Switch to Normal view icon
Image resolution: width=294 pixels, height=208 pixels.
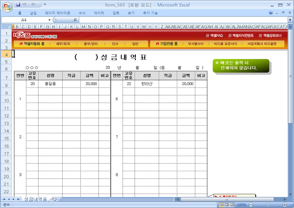point(221,205)
